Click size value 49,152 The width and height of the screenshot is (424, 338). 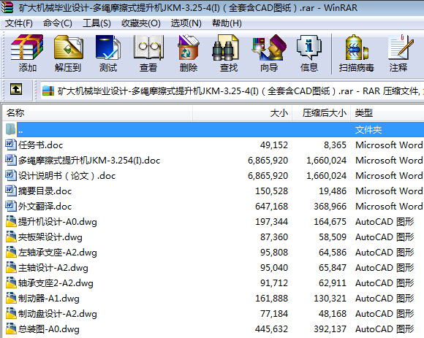point(274,145)
